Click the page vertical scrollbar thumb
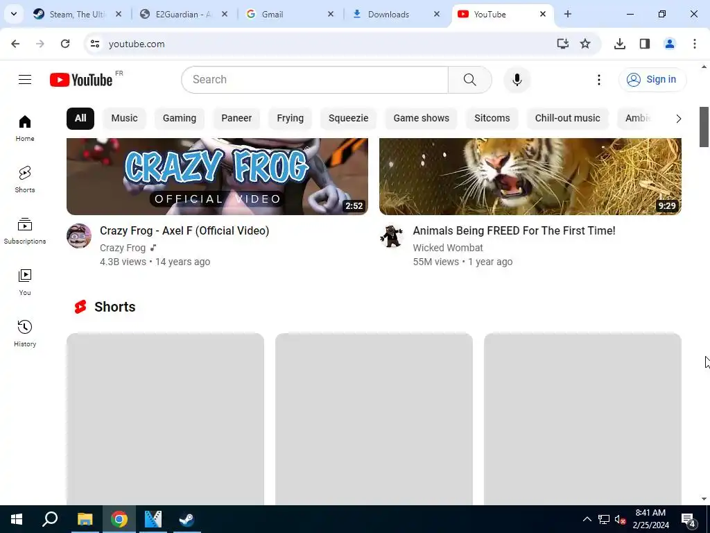The width and height of the screenshot is (710, 533). click(704, 127)
